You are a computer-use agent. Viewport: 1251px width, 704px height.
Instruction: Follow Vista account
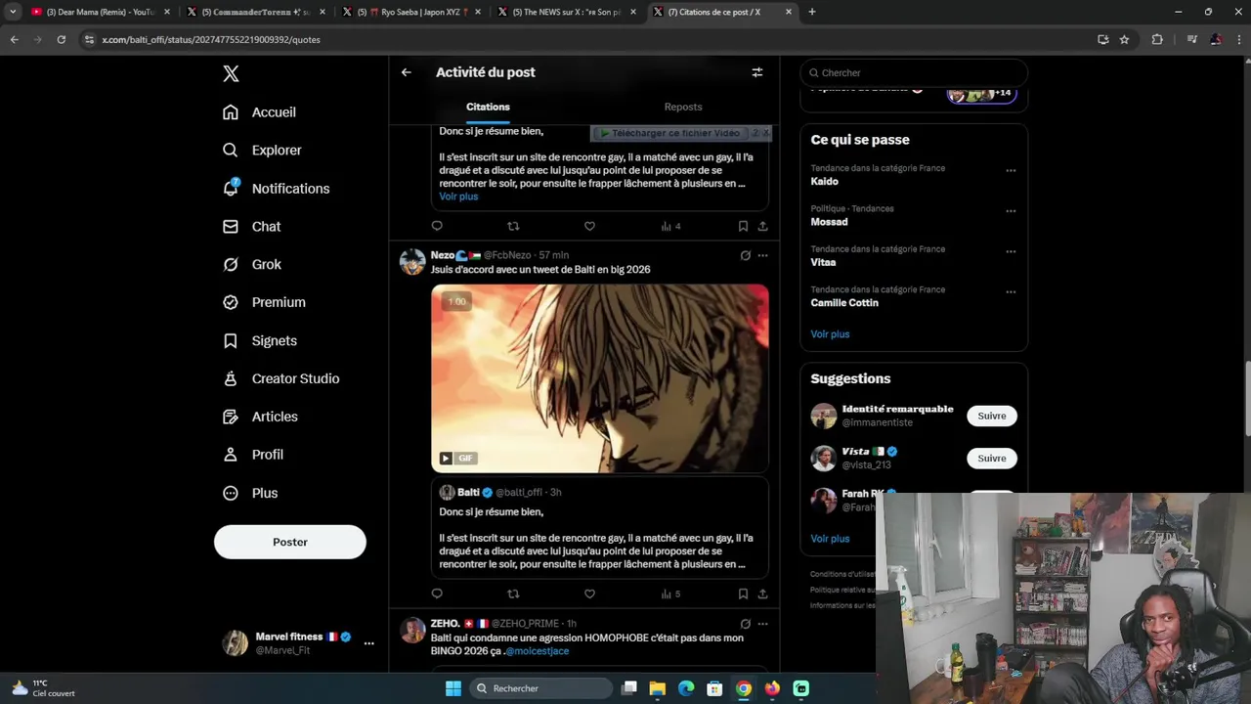point(991,459)
